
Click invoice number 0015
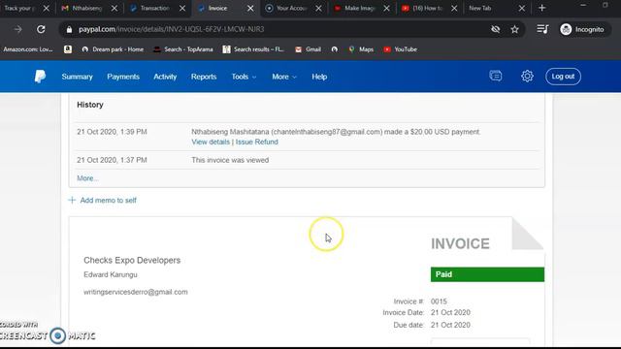click(439, 301)
